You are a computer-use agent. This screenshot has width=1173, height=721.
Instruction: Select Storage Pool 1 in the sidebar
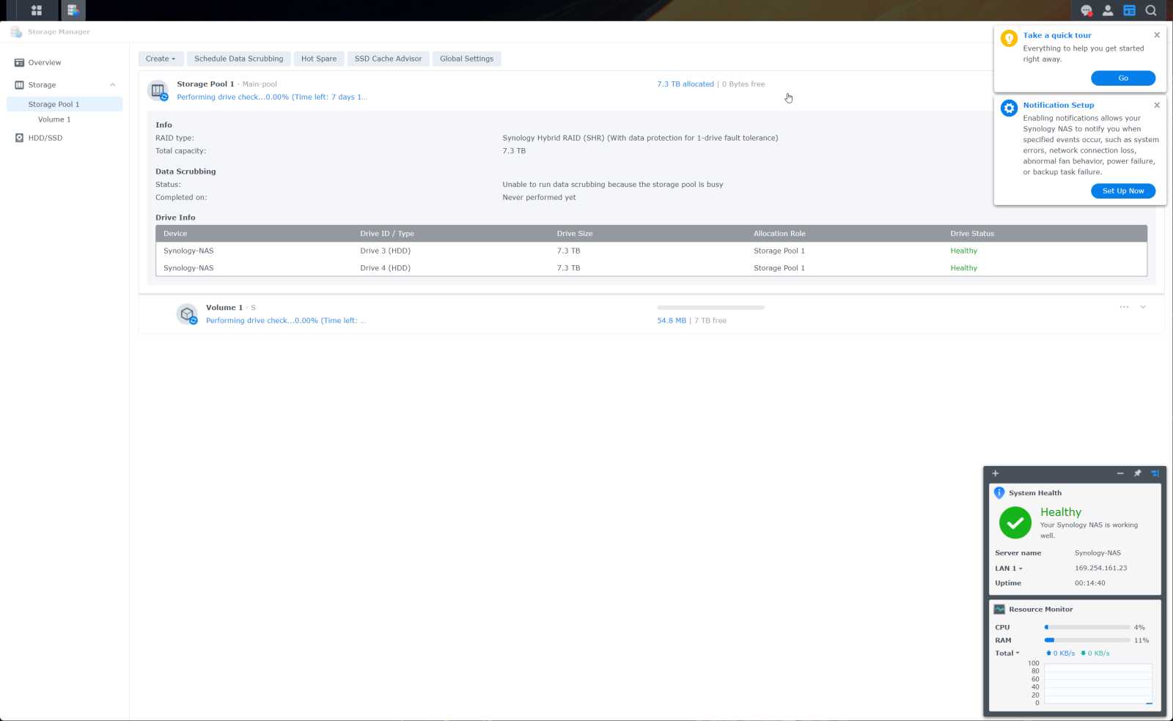tap(65, 104)
